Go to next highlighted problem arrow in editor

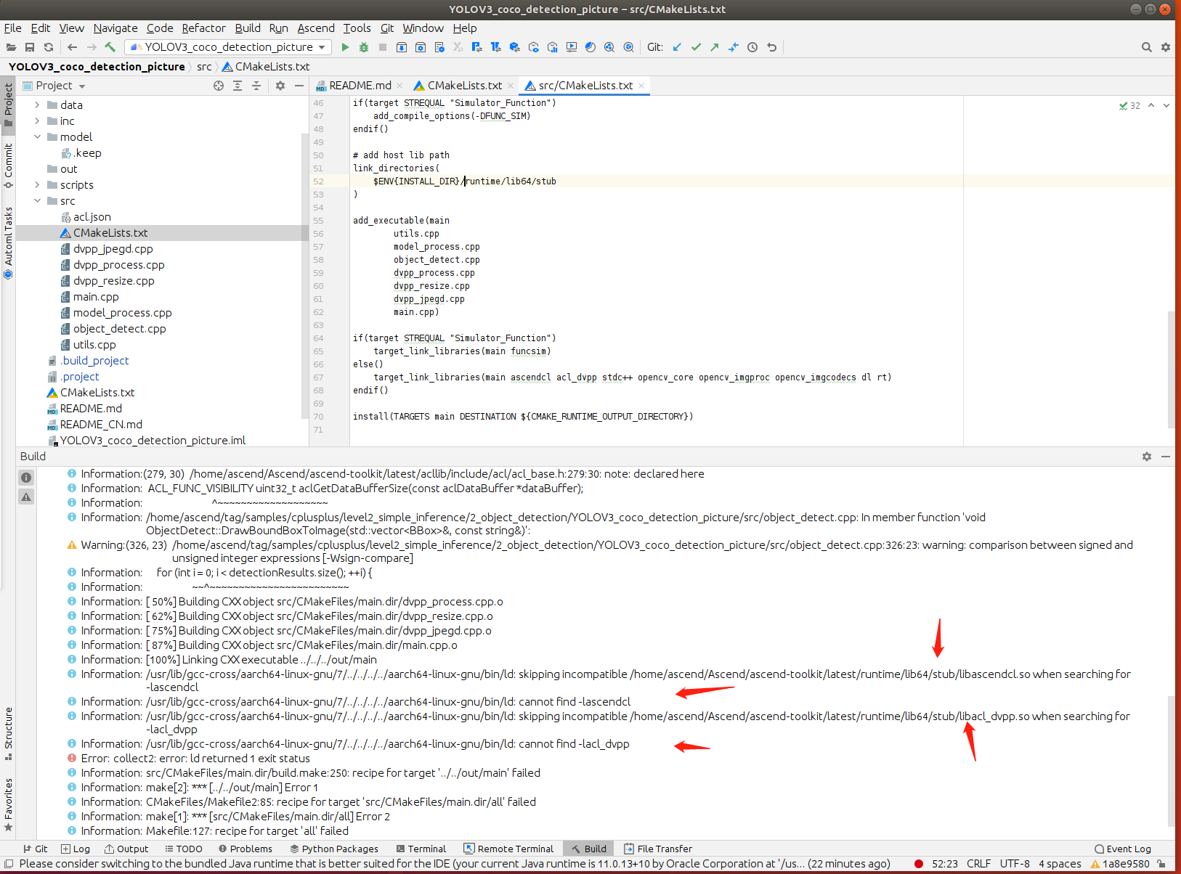pos(1166,106)
